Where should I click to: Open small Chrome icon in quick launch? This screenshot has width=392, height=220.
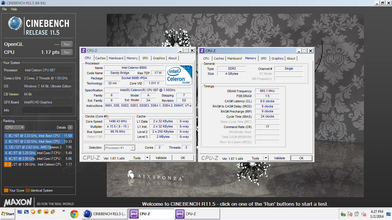(40, 212)
